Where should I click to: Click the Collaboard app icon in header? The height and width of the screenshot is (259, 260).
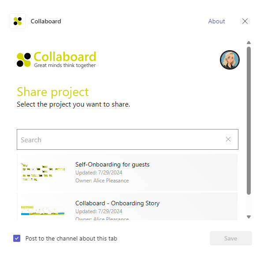tap(18, 21)
